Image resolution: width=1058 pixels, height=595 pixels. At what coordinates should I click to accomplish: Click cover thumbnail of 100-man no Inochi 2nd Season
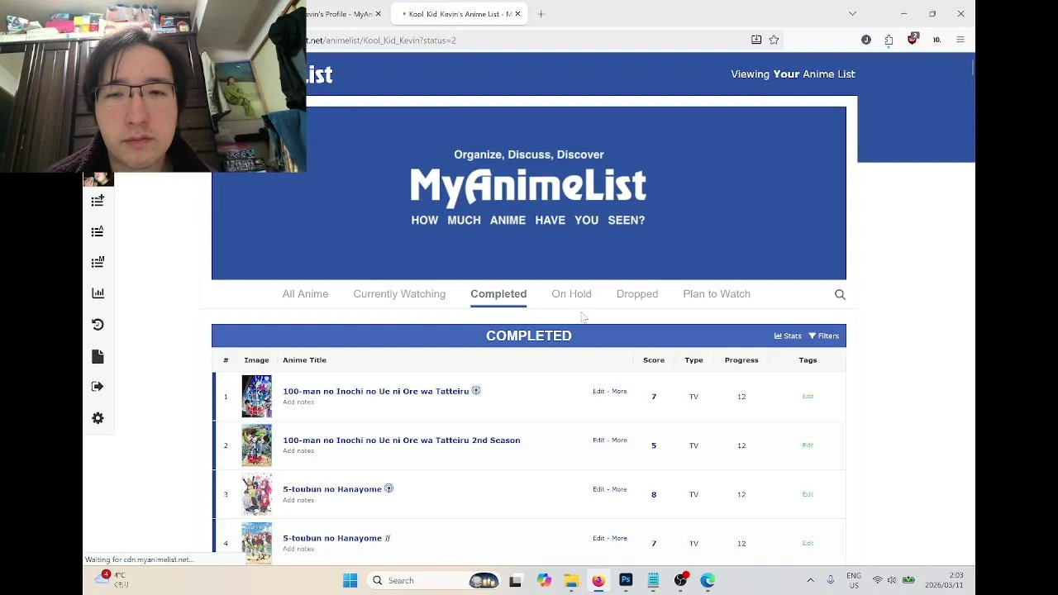click(x=256, y=445)
